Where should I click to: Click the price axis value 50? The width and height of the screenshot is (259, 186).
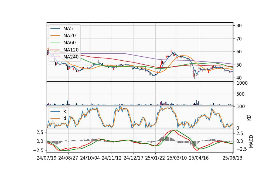point(239,65)
